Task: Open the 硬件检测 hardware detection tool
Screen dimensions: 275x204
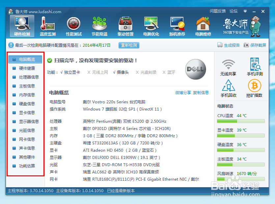Action: click(x=22, y=26)
